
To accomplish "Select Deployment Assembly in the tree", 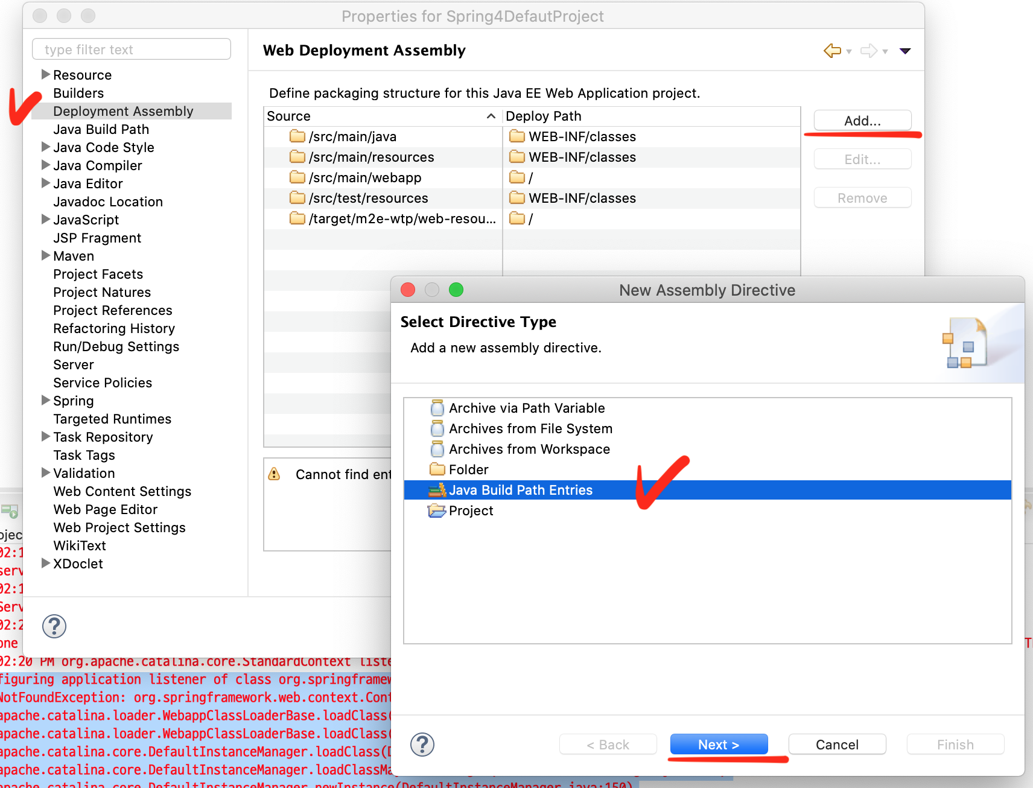I will (x=123, y=111).
